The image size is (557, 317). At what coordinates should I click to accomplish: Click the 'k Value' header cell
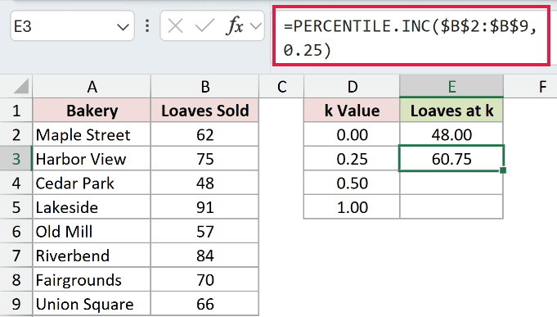pos(352,111)
